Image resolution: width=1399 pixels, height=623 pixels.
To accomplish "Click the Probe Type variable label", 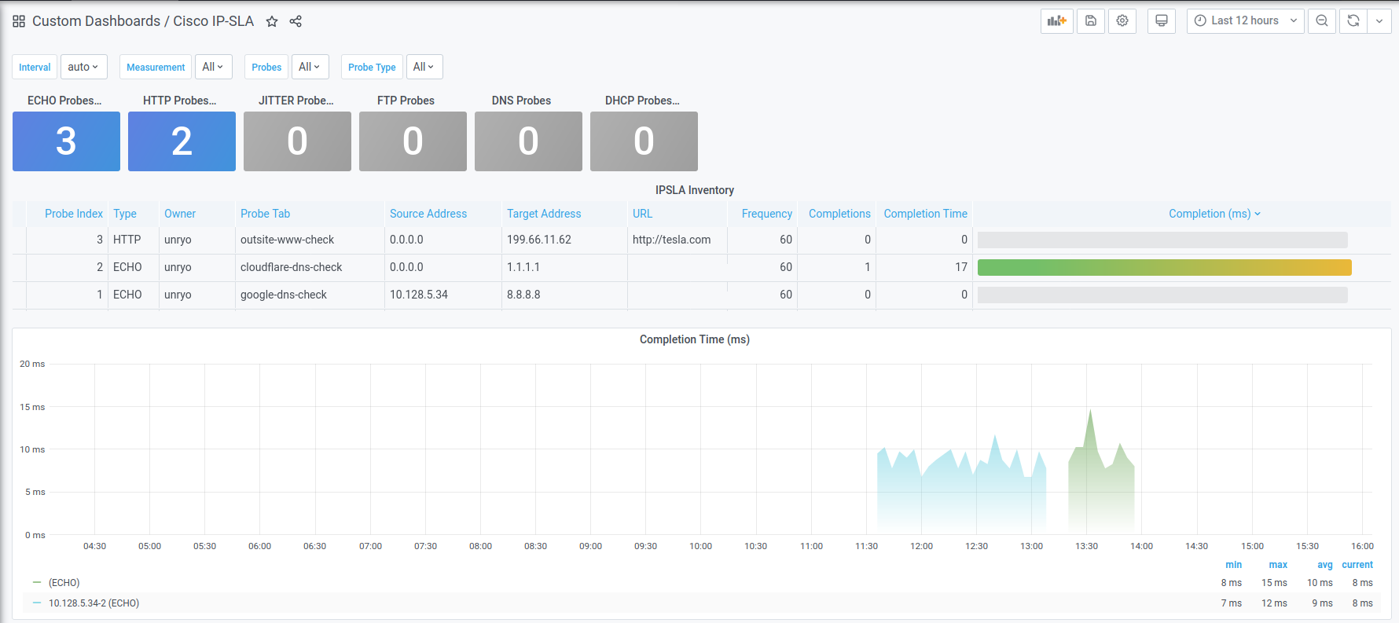I will tap(372, 67).
